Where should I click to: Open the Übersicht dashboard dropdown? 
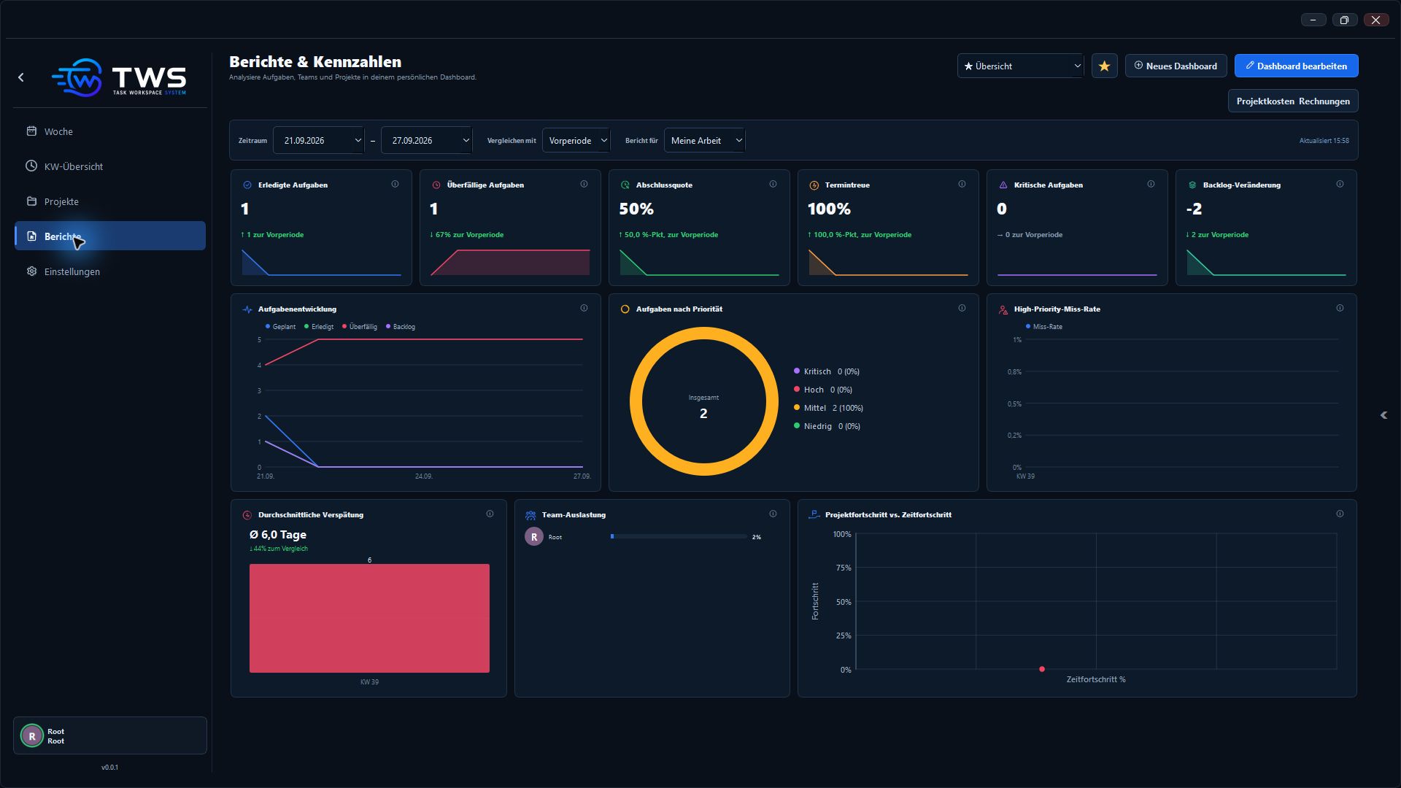click(1020, 66)
